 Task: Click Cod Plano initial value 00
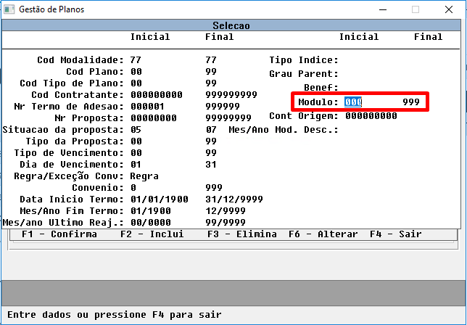coord(136,72)
